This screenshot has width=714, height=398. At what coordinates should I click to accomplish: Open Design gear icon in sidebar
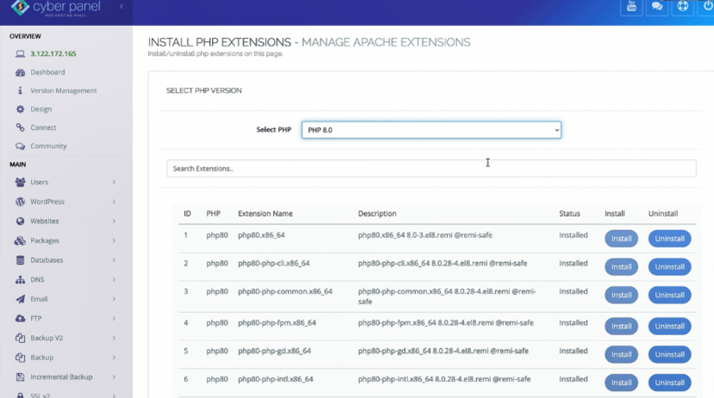point(20,109)
